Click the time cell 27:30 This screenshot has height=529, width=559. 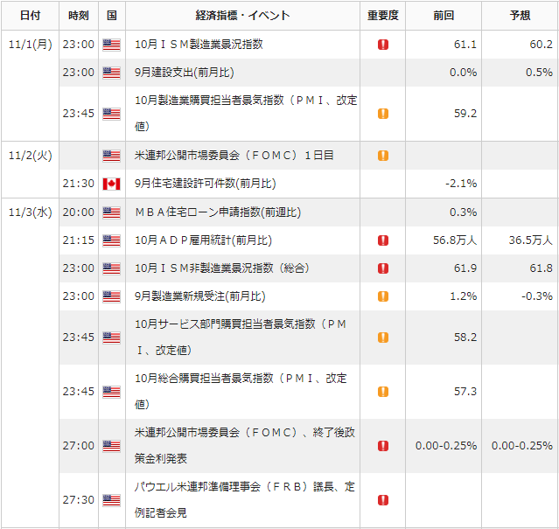tap(79, 500)
